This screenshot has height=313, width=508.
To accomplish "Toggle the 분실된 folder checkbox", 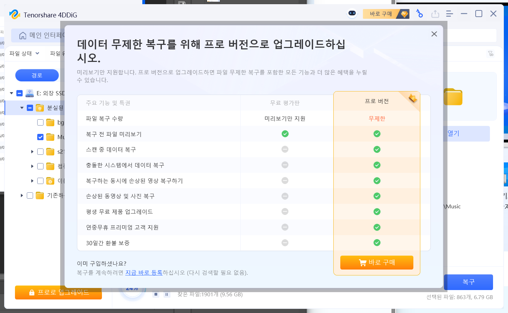I will tap(30, 108).
